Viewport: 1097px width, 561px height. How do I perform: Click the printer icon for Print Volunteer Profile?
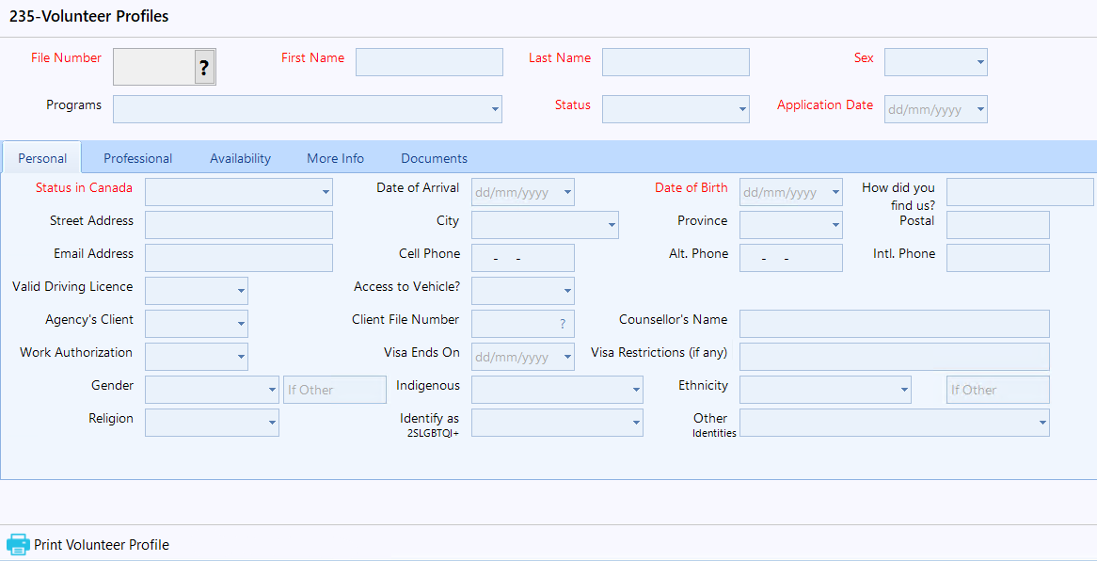18,544
